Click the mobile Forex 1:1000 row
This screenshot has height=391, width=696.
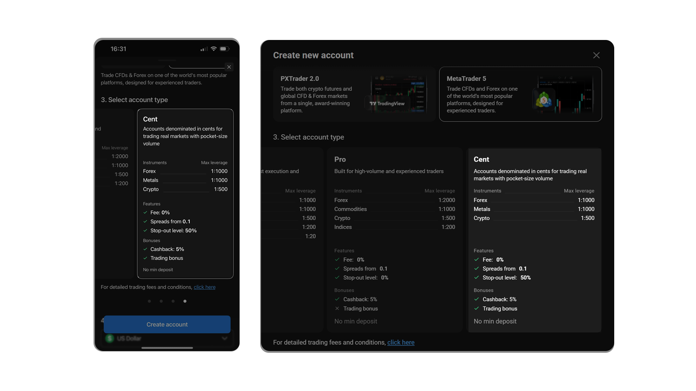pos(185,171)
